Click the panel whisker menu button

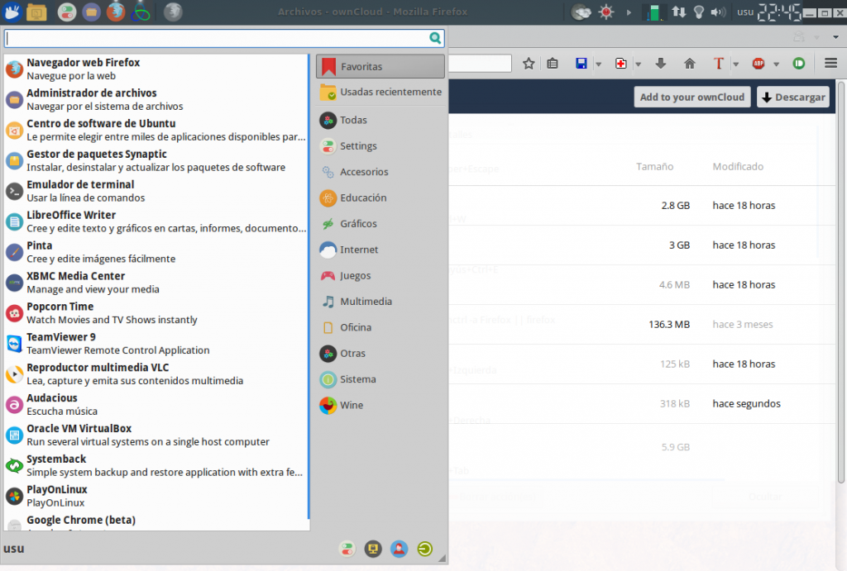(12, 12)
